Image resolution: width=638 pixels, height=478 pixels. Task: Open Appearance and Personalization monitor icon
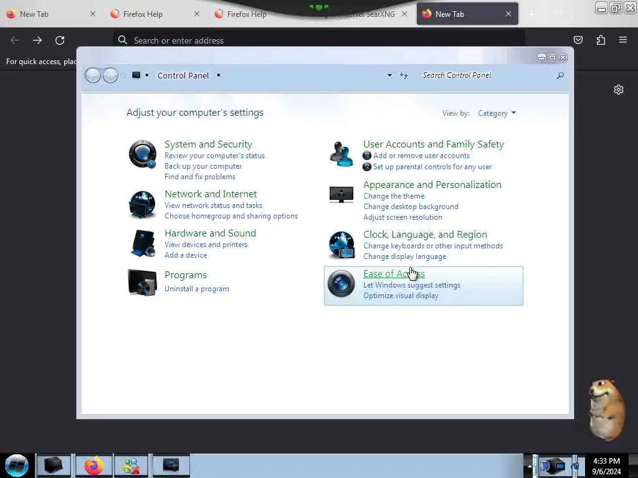coord(341,194)
